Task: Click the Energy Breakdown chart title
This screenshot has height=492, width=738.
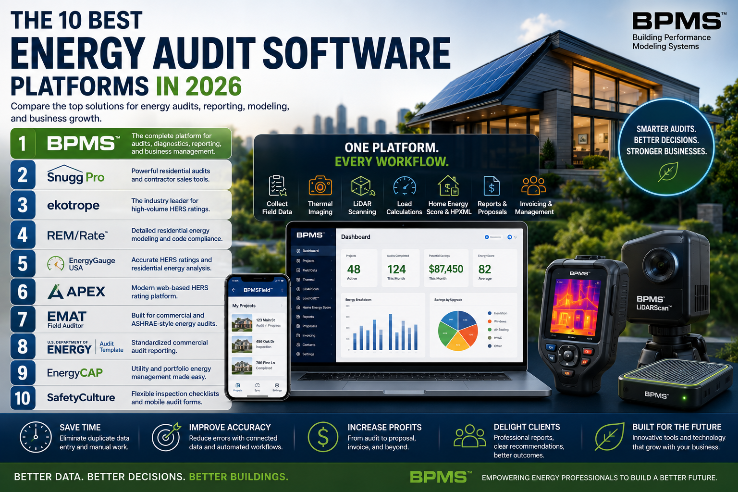Action: pyautogui.click(x=358, y=300)
